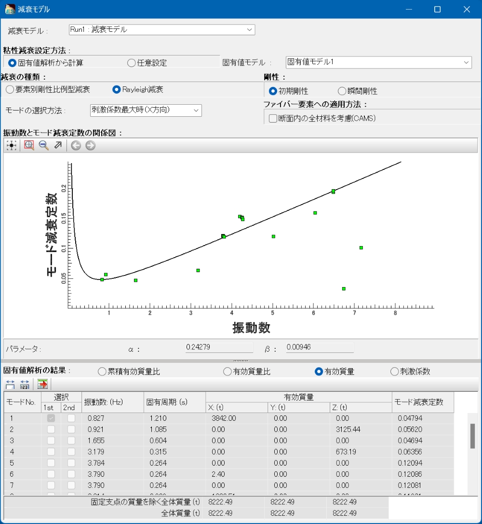Click the table vertical scrollbar thumb
482x524 pixels.
(x=472, y=436)
